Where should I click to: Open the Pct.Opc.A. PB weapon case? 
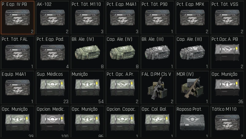point(227,52)
